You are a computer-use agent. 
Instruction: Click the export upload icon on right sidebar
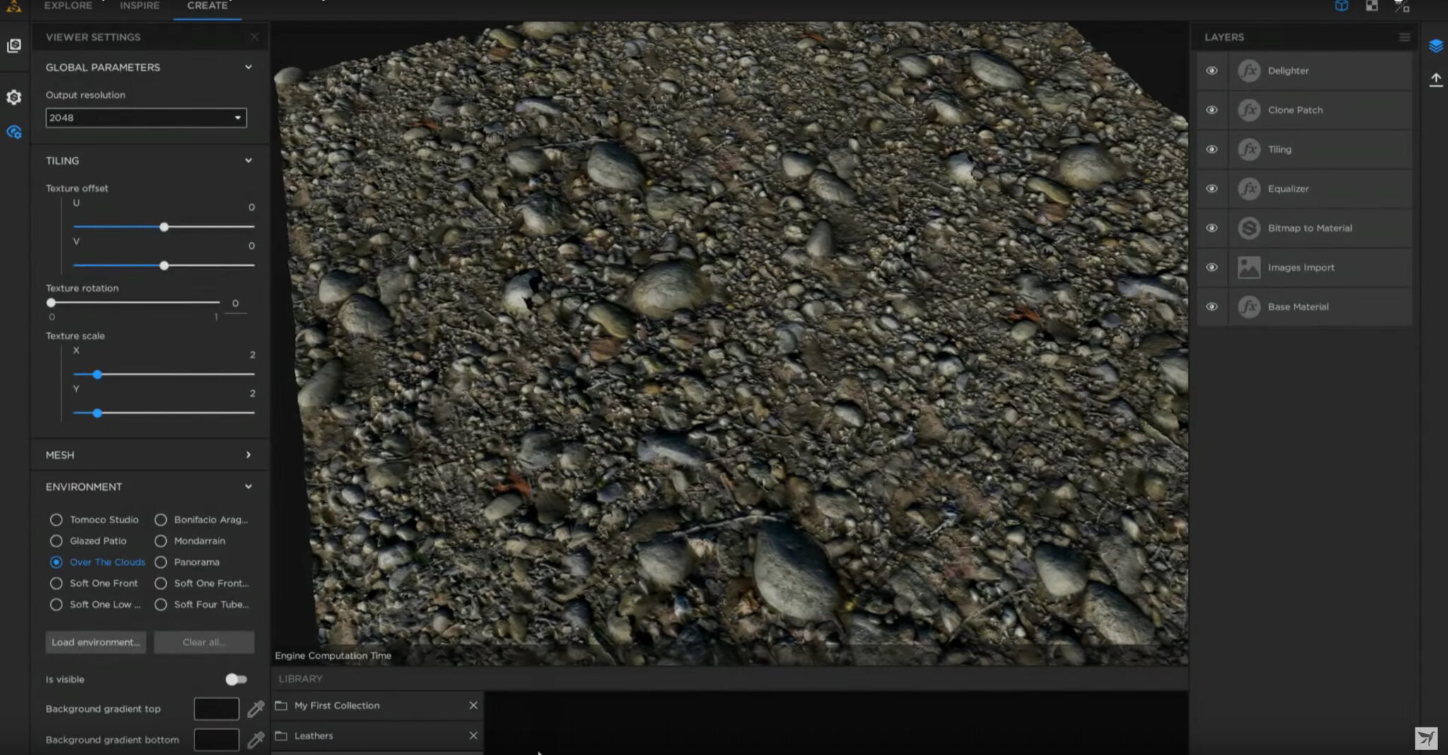pyautogui.click(x=1435, y=80)
